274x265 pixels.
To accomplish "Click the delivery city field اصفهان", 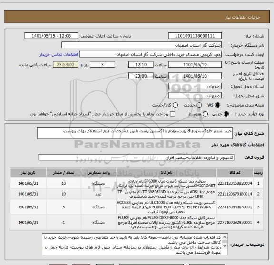I will [195, 96].
